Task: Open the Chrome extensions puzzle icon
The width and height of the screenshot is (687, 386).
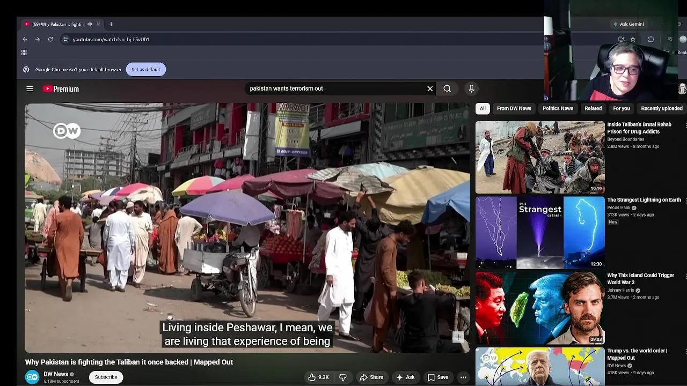Action: pyautogui.click(x=651, y=39)
